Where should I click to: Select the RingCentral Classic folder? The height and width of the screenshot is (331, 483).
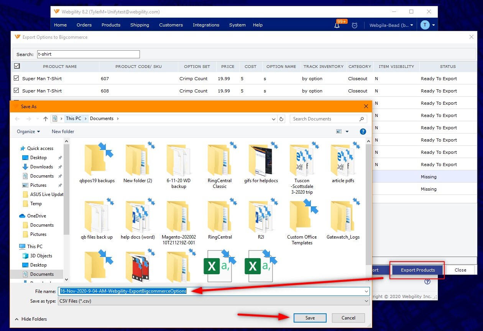(x=220, y=166)
